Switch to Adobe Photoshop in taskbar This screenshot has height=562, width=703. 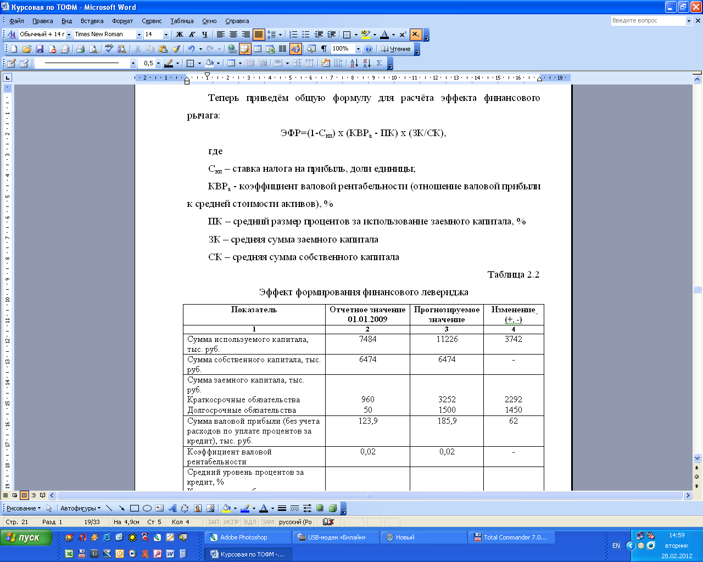248,537
